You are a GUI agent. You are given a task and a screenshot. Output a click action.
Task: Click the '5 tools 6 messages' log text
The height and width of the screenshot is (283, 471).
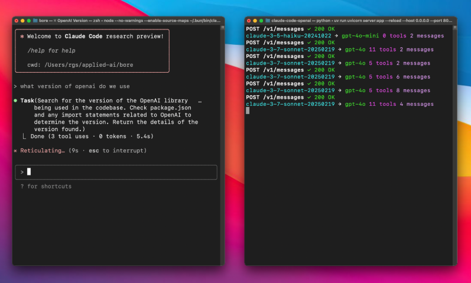[x=399, y=77]
